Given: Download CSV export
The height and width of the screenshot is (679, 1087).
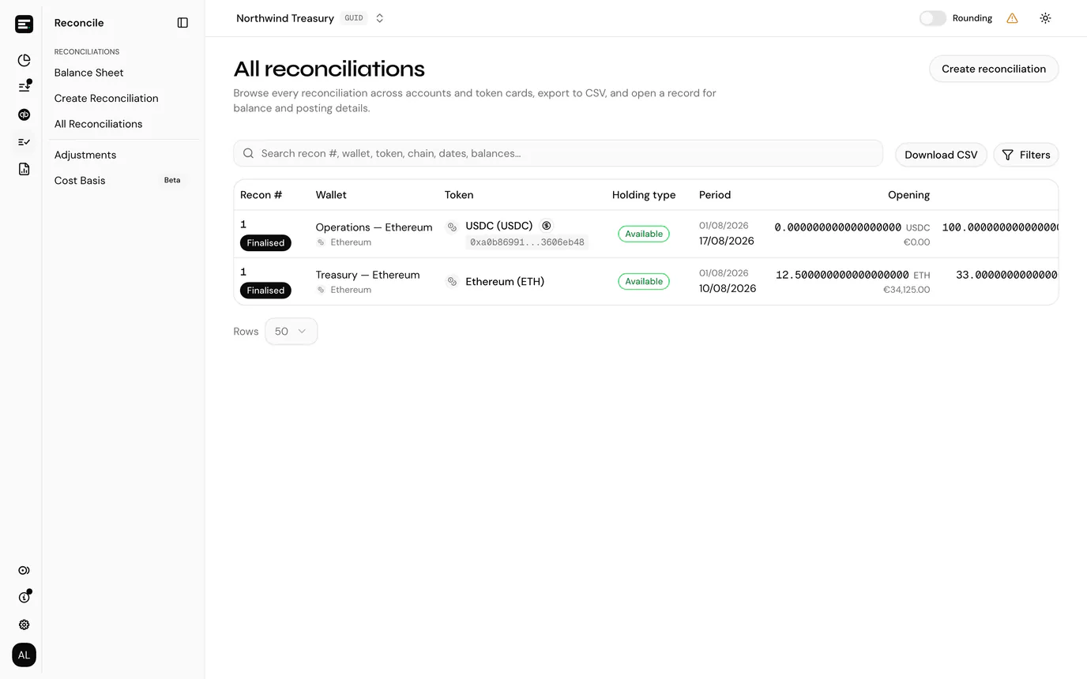Looking at the screenshot, I should (941, 155).
